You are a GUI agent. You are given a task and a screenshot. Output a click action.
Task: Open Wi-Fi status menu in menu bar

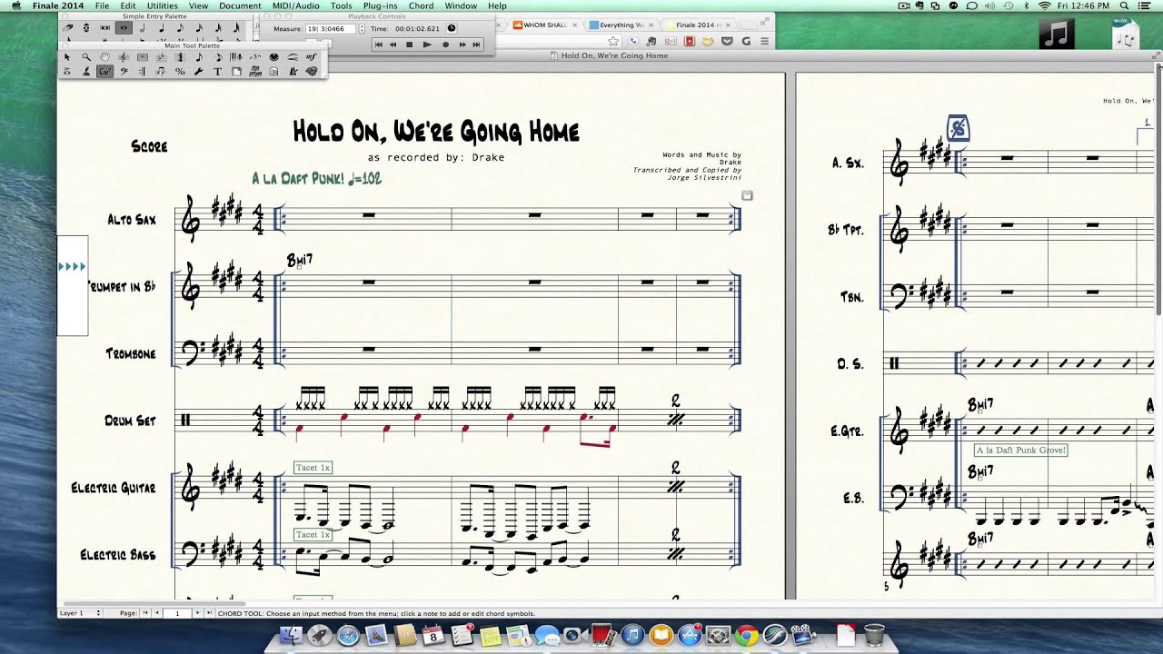click(1044, 5)
